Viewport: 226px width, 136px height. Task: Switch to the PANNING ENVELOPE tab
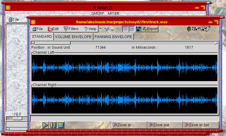[x=113, y=37]
